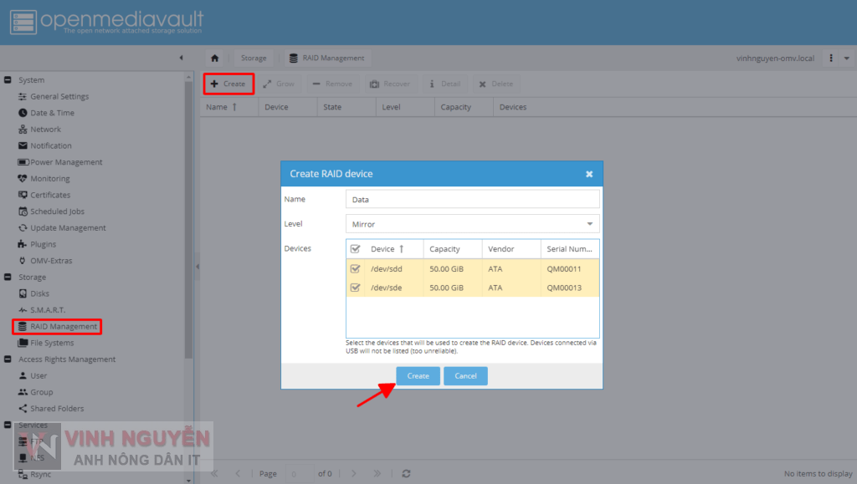Image resolution: width=857 pixels, height=484 pixels.
Task: Click the Name input containing Data
Action: [x=472, y=199]
